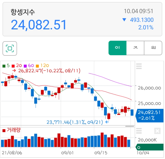Image resolution: width=165 pixels, height=159 pixels.
Task: Click the 25,000.00 axis label
Action: (149, 103)
